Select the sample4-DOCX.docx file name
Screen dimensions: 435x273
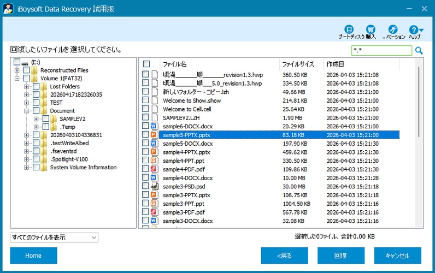[188, 178]
